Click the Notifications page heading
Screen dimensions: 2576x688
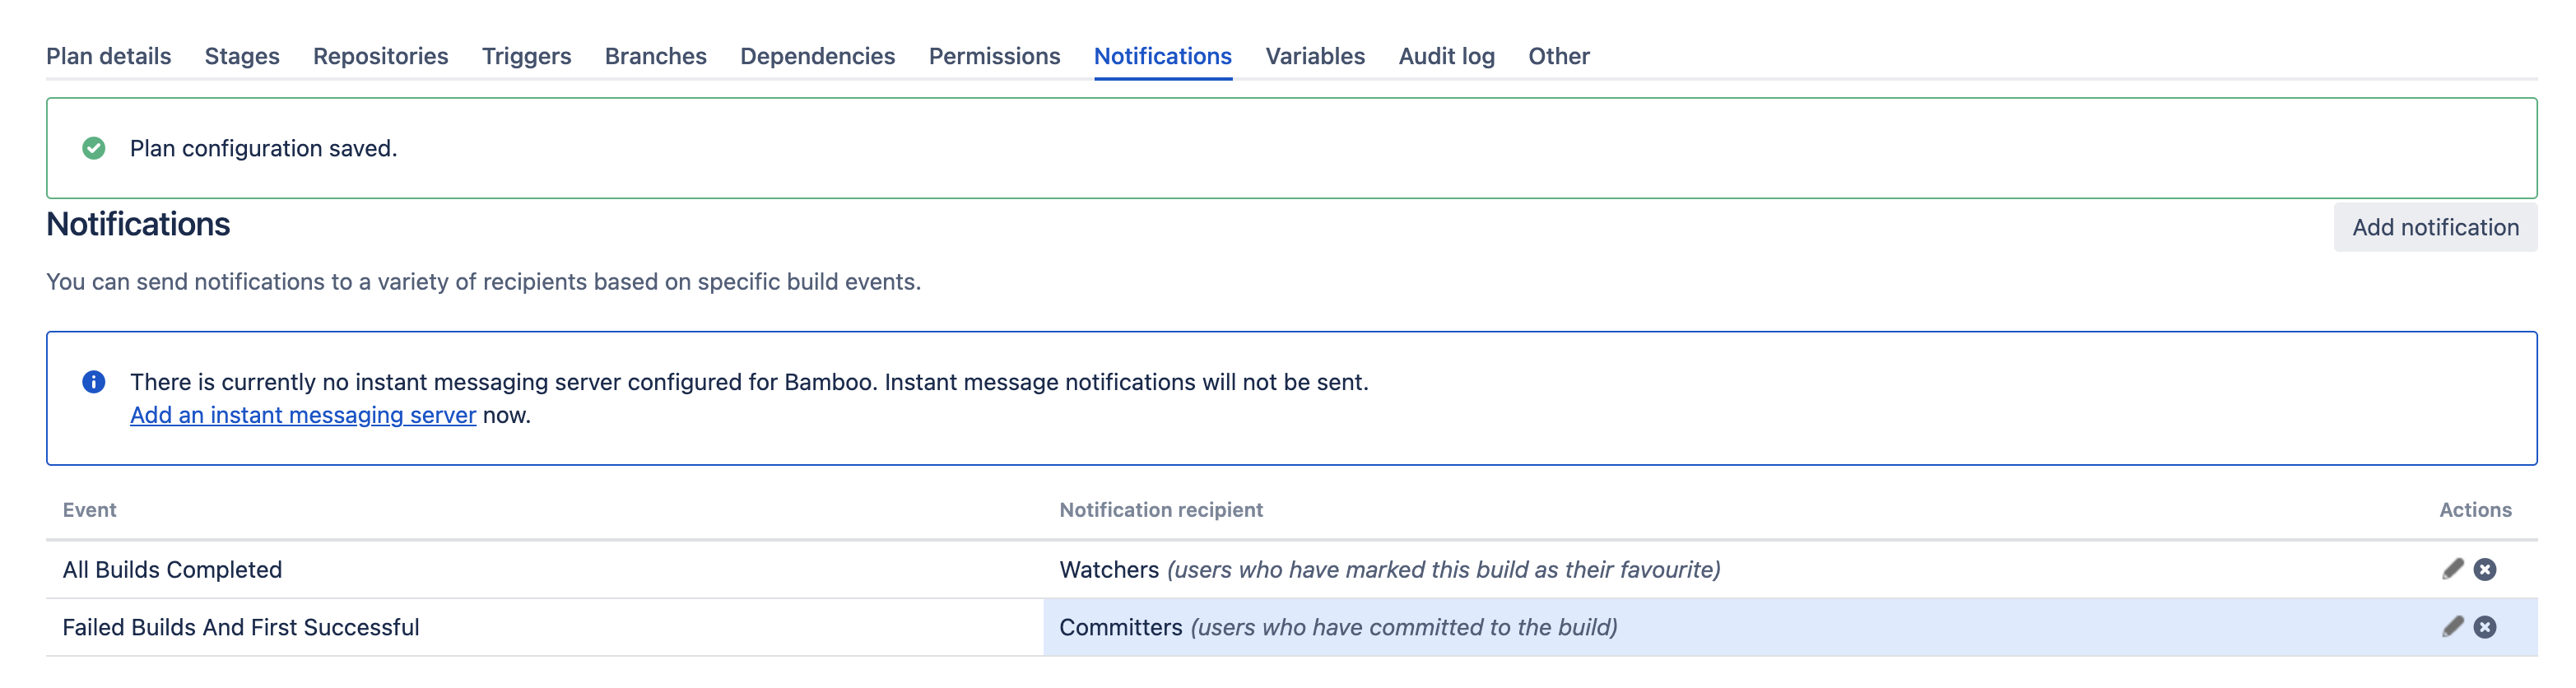(138, 225)
